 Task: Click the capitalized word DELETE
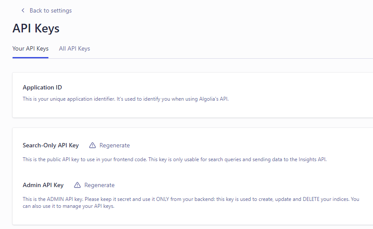312,199
